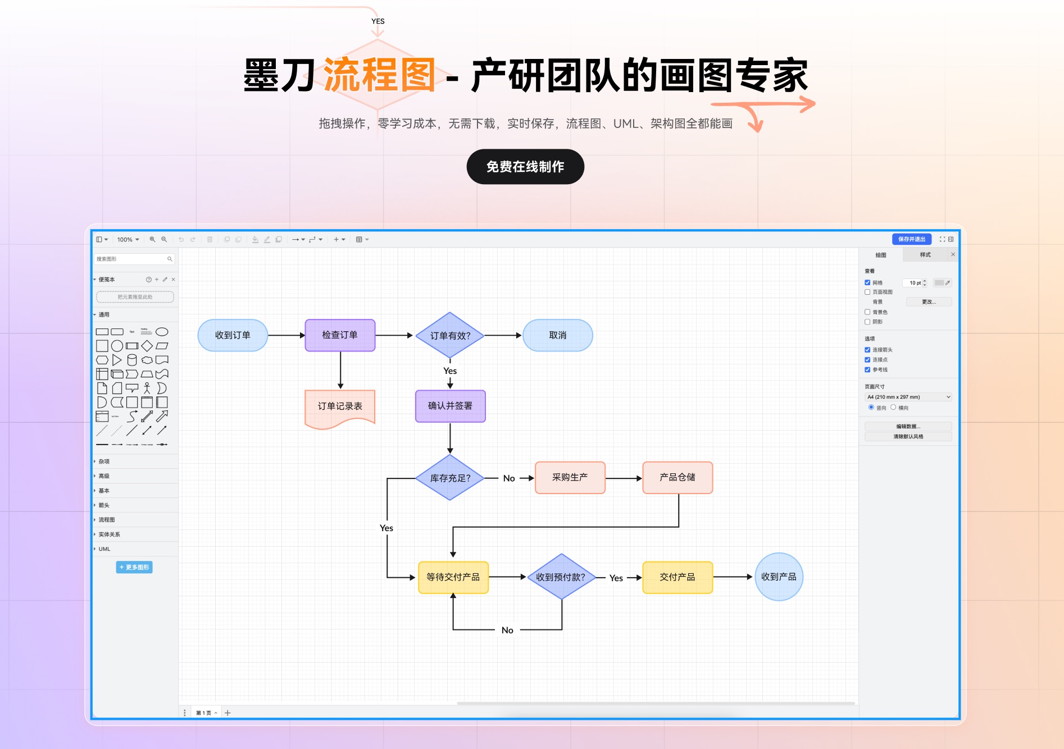Screen dimensions: 1064x749
Task: Toggle the 连接点 connection points checkbox
Action: (867, 359)
